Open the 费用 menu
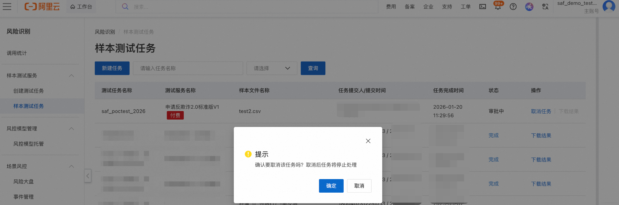Screen dimensions: 619x205 (x=391, y=6)
